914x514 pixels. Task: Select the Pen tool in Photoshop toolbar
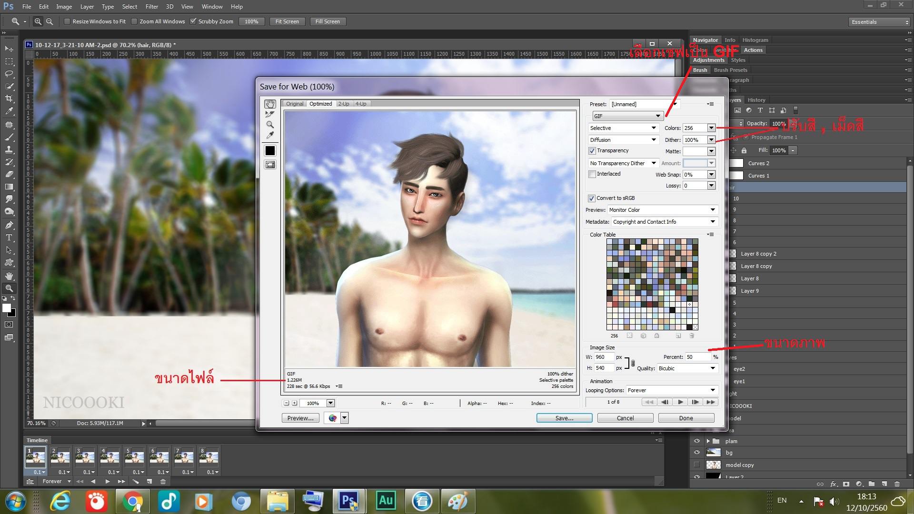[9, 225]
